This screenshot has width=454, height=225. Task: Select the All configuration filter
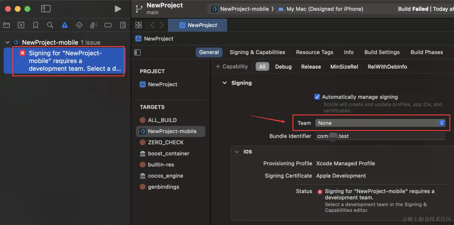click(262, 67)
